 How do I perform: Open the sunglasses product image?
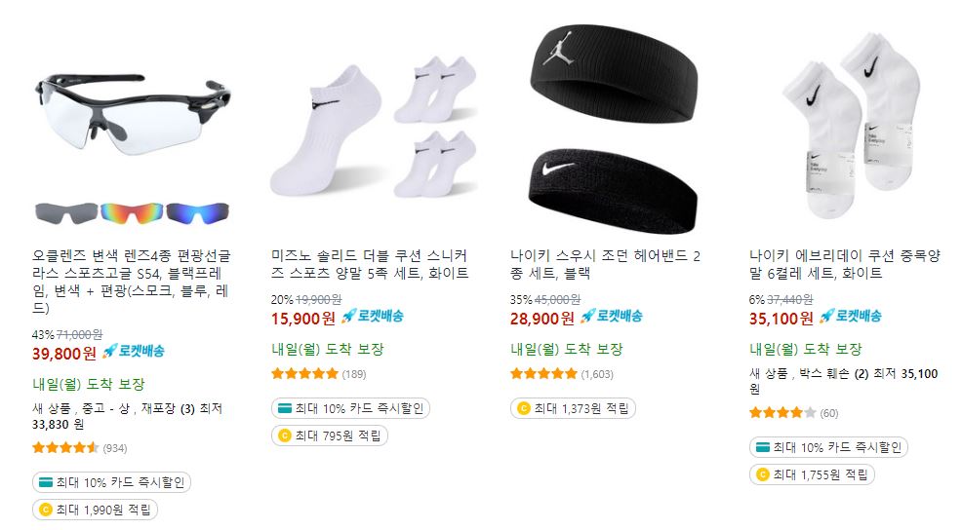coord(132,128)
